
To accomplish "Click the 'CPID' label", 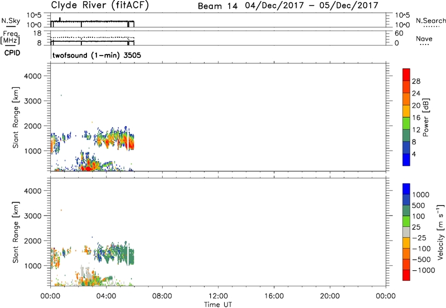I will pos(12,53).
